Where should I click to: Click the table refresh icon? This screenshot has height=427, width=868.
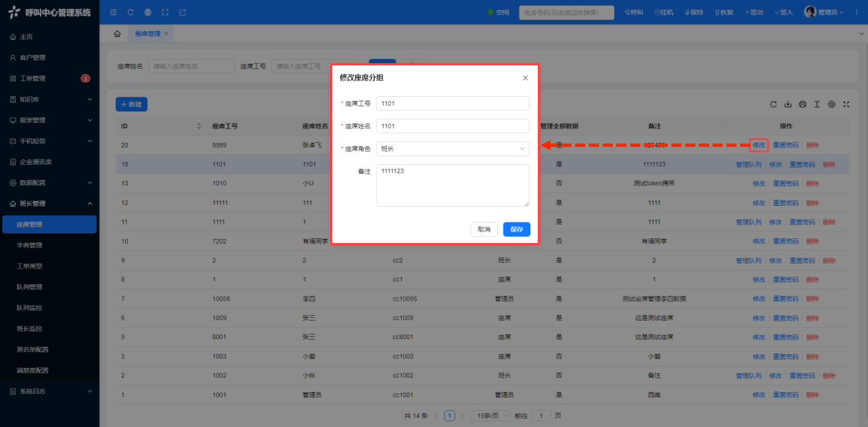click(x=774, y=104)
